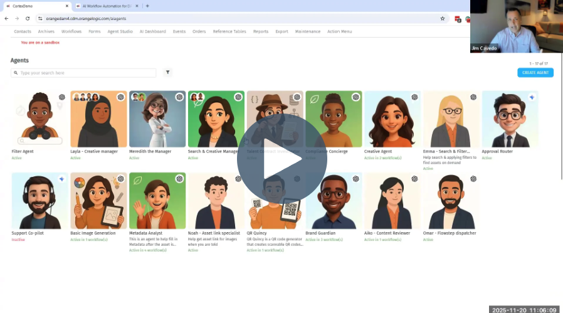
Task: Click the OpenAI badge on Filter Agent card
Action: pyautogui.click(x=61, y=97)
